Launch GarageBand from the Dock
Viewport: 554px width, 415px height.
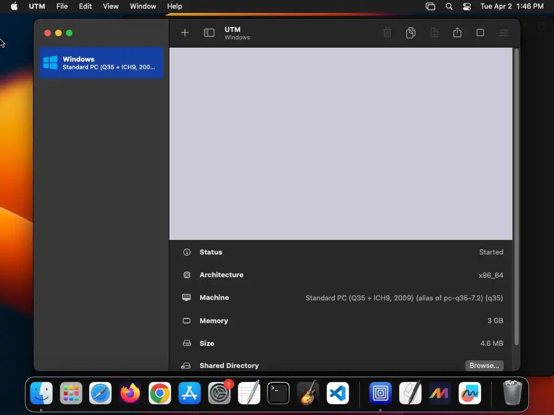308,393
